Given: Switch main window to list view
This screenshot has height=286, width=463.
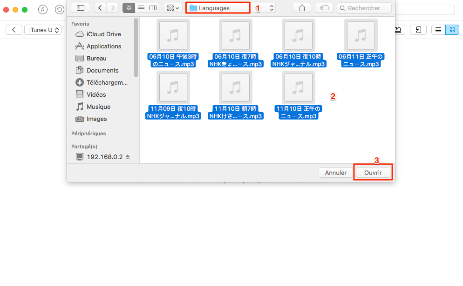Looking at the screenshot, I should 438,30.
